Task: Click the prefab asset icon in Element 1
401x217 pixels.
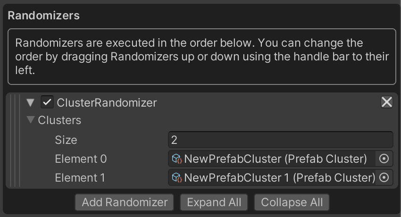Action: coord(177,177)
